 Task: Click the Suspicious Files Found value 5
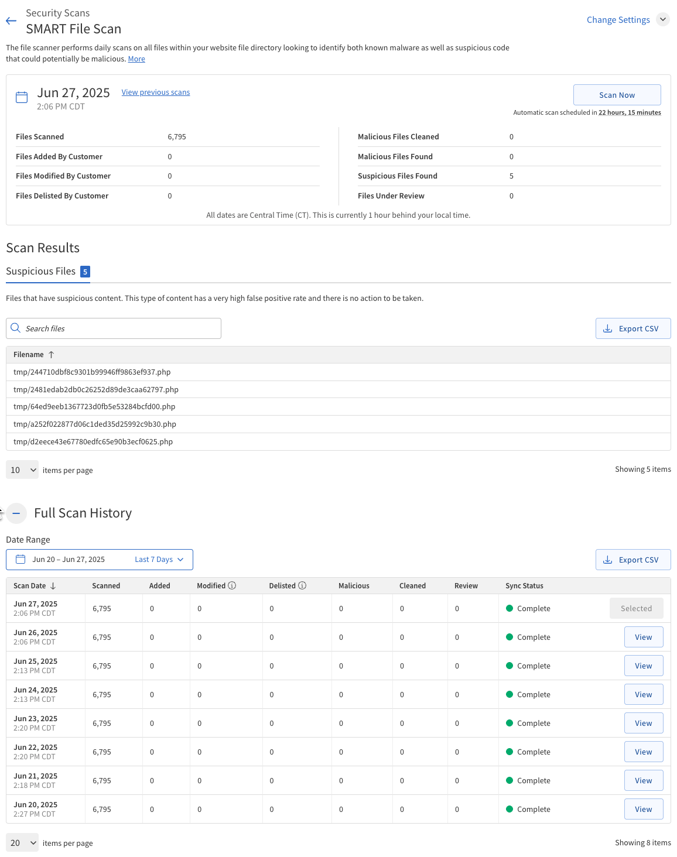pyautogui.click(x=511, y=176)
